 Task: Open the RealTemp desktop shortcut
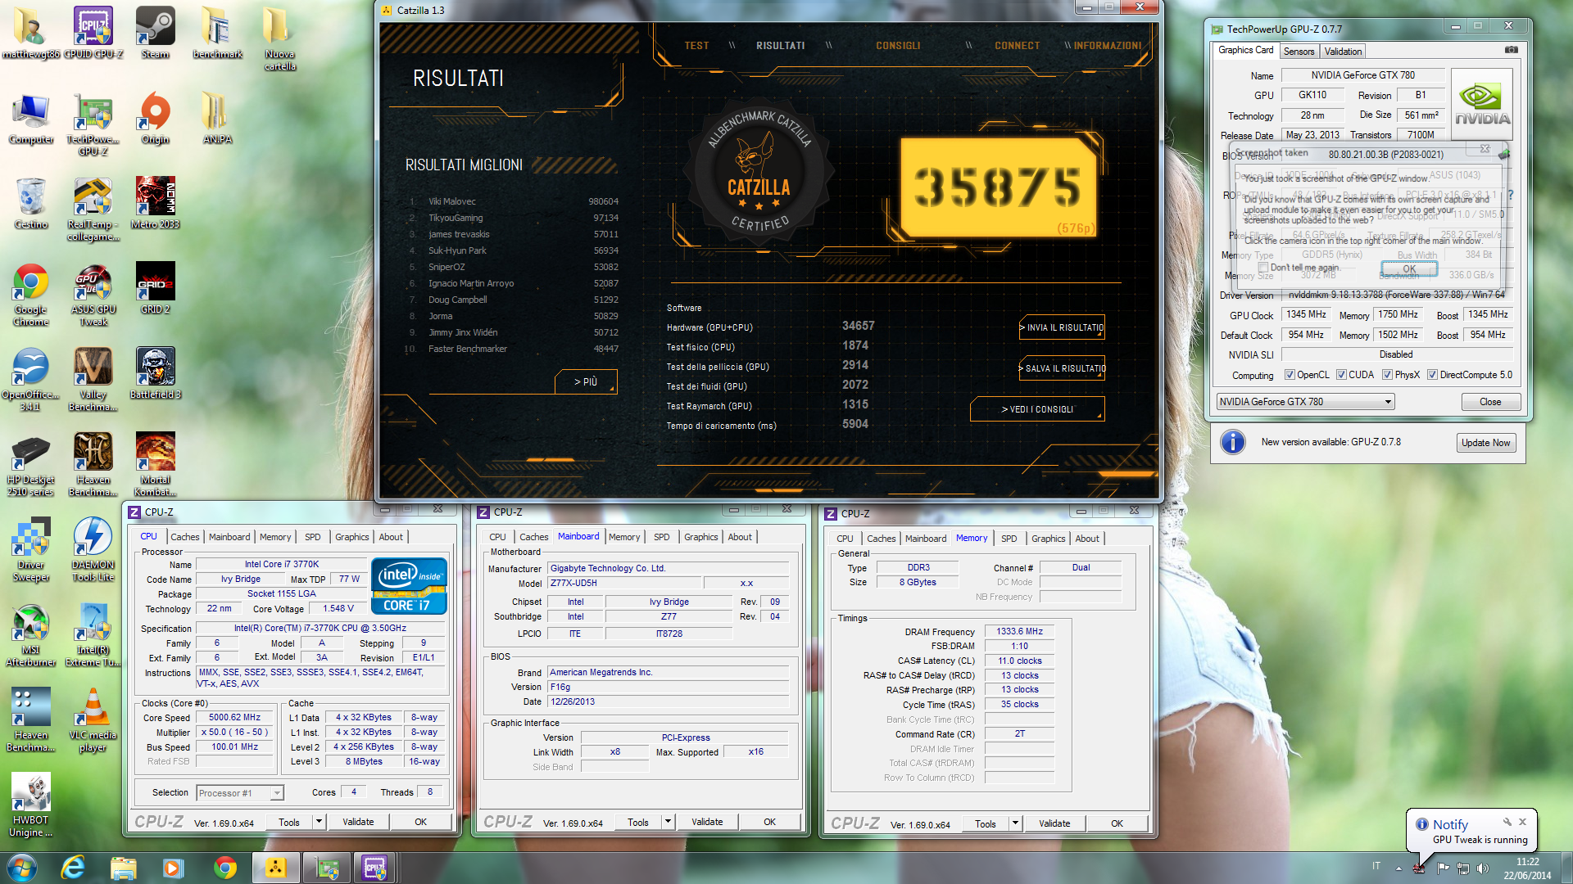pos(93,210)
